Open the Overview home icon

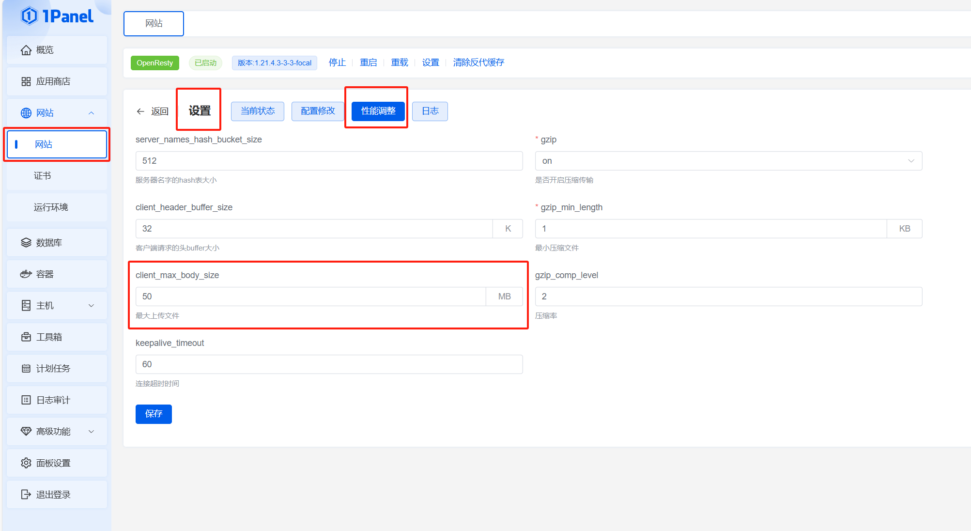[x=26, y=50]
